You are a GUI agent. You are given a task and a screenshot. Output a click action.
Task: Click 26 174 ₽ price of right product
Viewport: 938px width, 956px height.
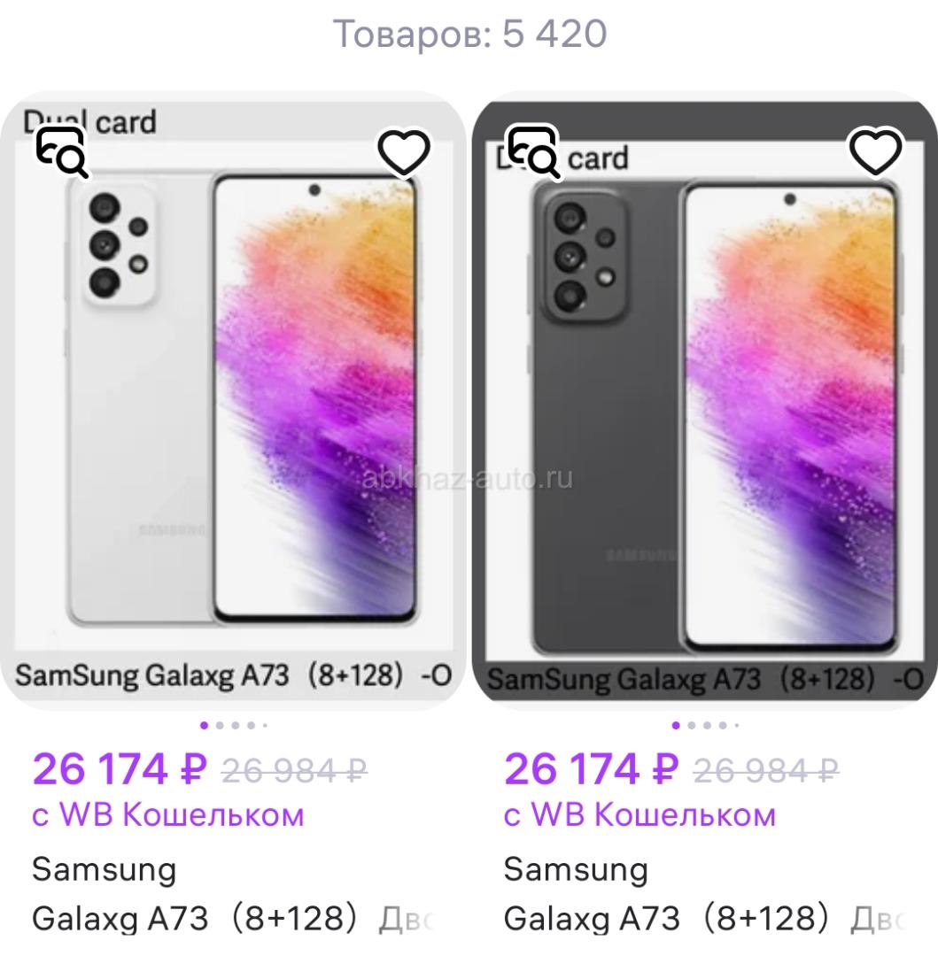click(x=591, y=769)
